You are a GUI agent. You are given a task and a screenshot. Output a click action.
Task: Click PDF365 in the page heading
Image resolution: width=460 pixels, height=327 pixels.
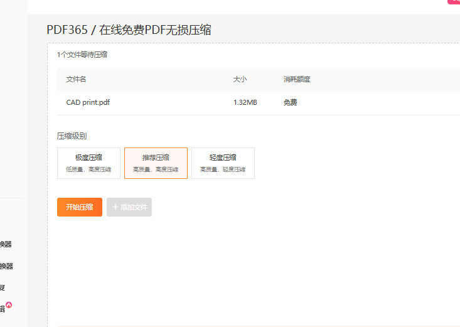coord(67,30)
